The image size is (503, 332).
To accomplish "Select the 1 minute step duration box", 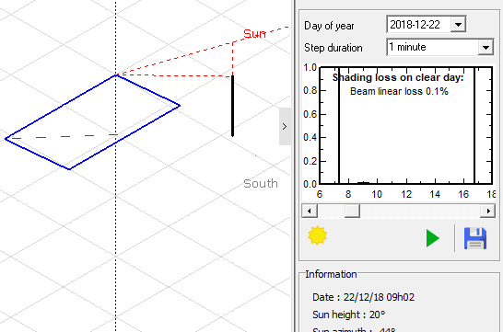I will tap(432, 48).
